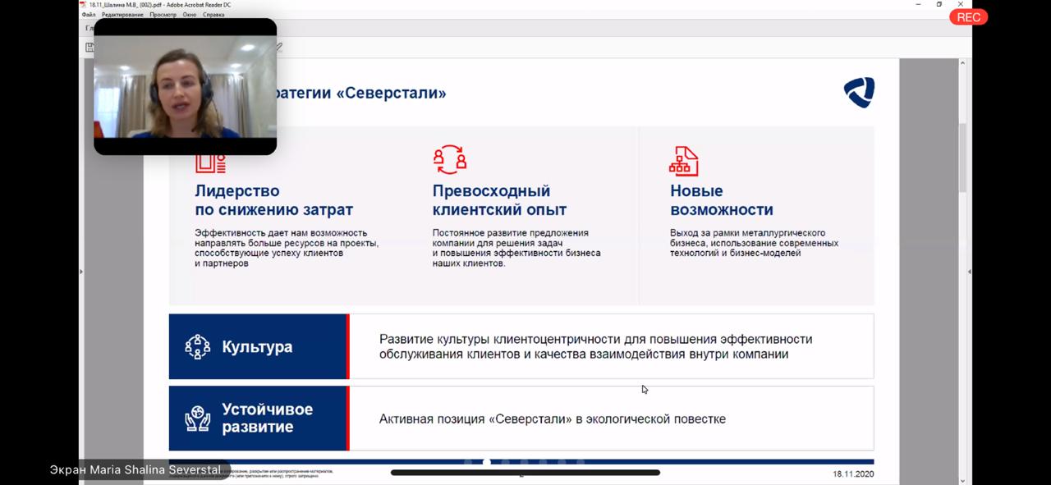Restore down the Acrobat Reader window
Image resolution: width=1051 pixels, height=485 pixels.
point(939,4)
